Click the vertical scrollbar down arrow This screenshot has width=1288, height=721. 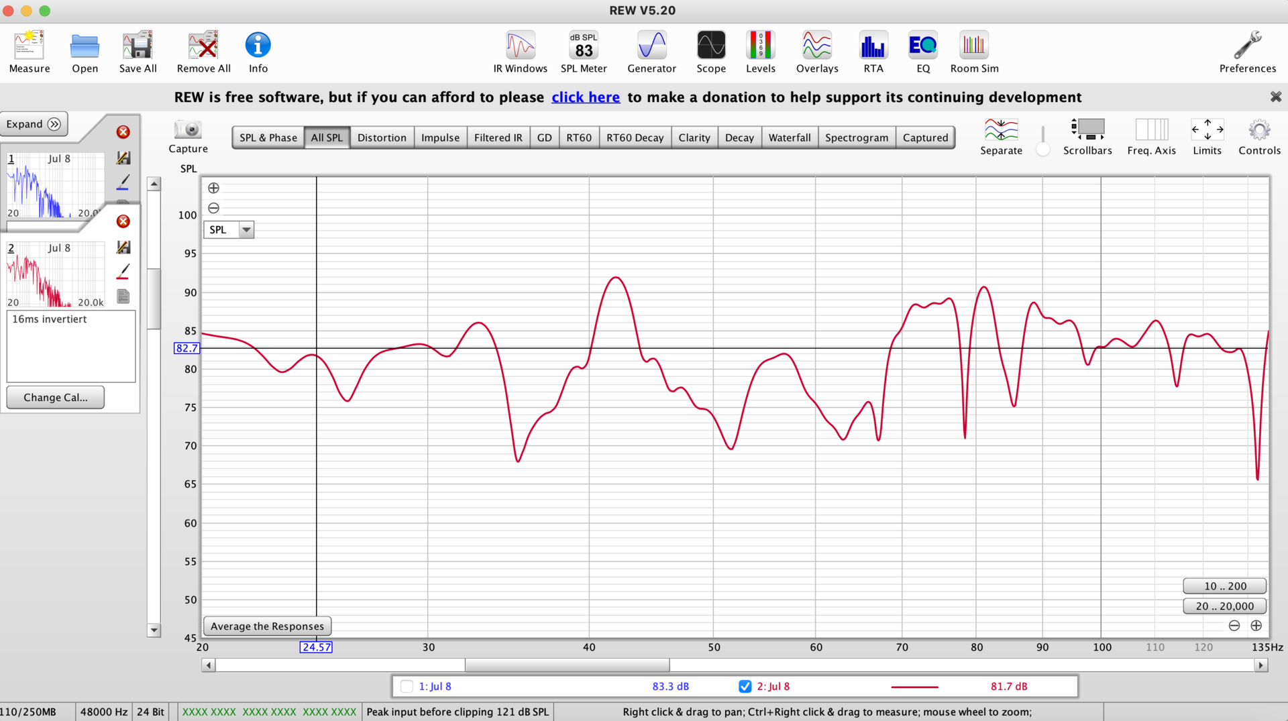point(154,630)
